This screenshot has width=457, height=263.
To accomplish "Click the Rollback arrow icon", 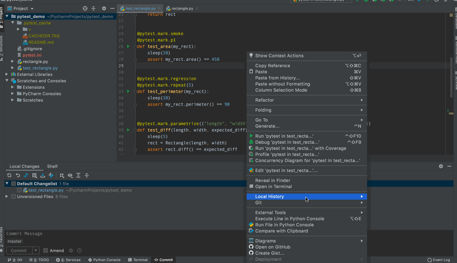I will point(18,175).
